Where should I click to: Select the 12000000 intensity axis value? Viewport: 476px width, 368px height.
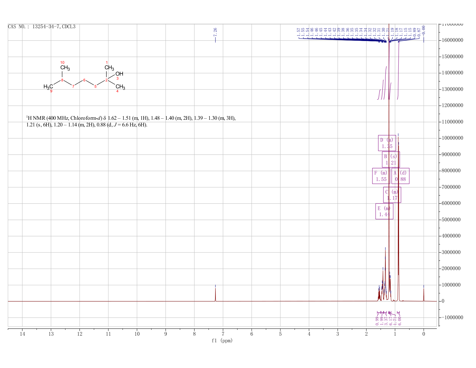pos(452,106)
